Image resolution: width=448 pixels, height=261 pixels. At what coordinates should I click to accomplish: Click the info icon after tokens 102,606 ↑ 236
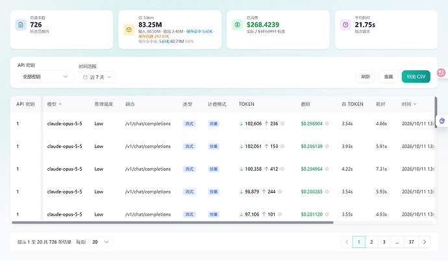[x=282, y=123]
